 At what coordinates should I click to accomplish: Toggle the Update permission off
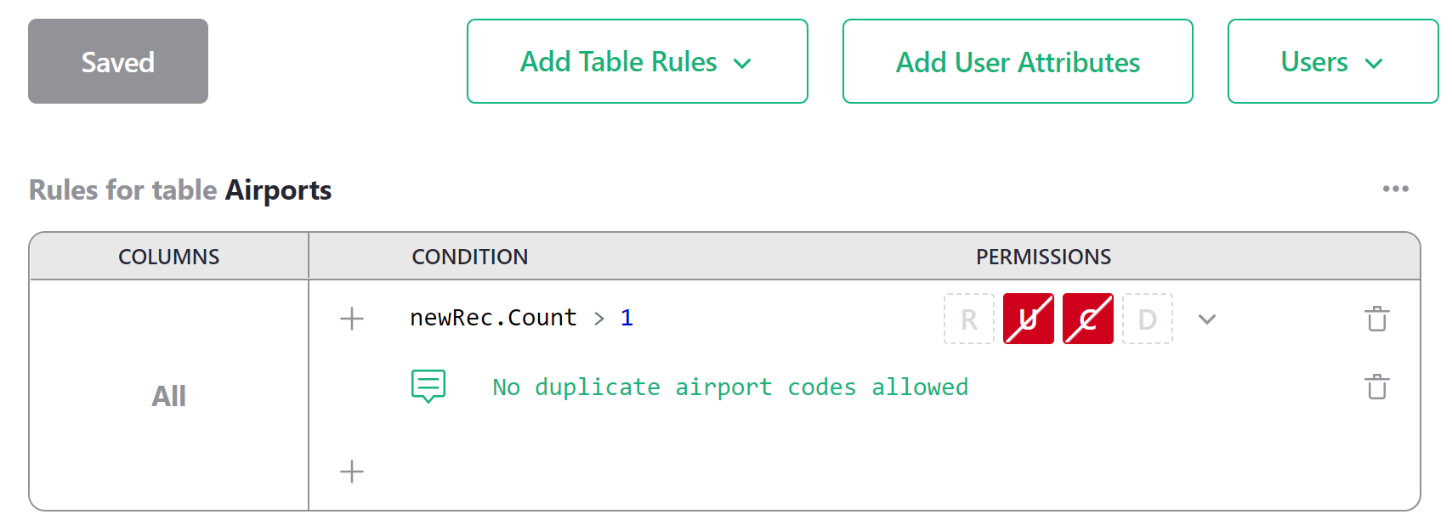tap(1028, 319)
